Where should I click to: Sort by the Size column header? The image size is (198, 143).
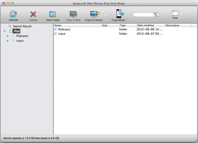[110, 25]
